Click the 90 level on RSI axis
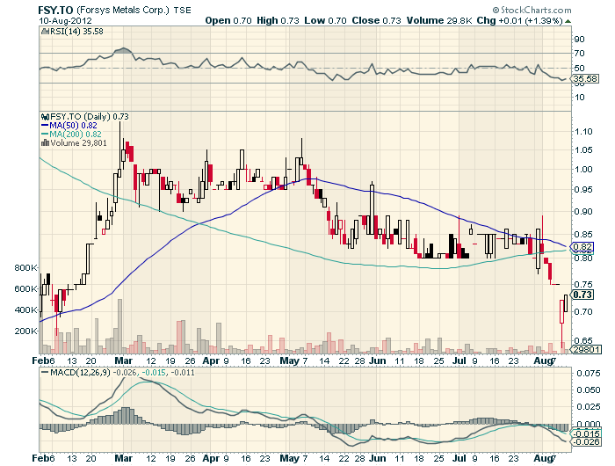The height and width of the screenshot is (466, 615). [579, 40]
